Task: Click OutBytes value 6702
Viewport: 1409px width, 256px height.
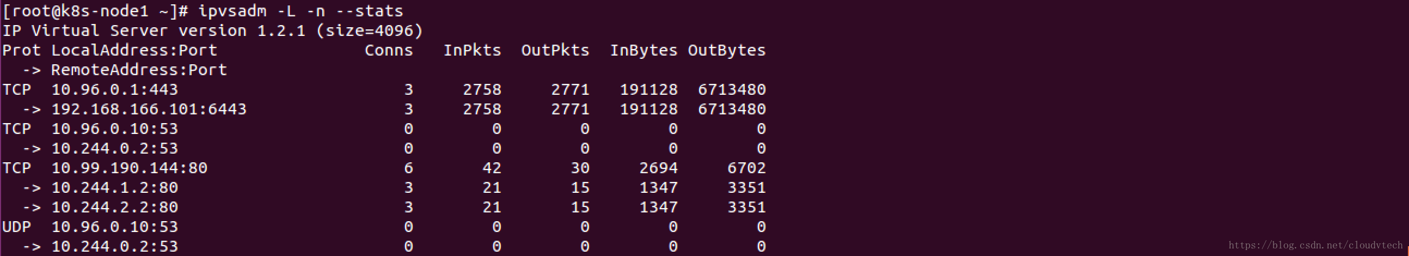Action: (x=746, y=168)
